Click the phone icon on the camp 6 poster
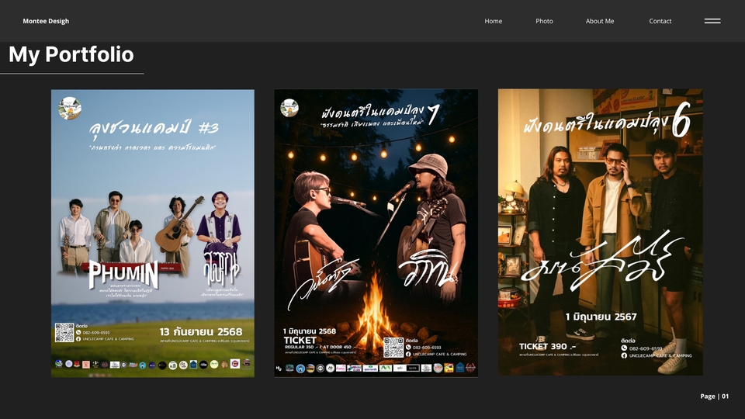 pyautogui.click(x=624, y=348)
